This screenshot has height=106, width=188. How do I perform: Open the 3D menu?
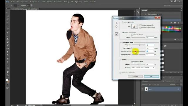(x=72, y=2)
